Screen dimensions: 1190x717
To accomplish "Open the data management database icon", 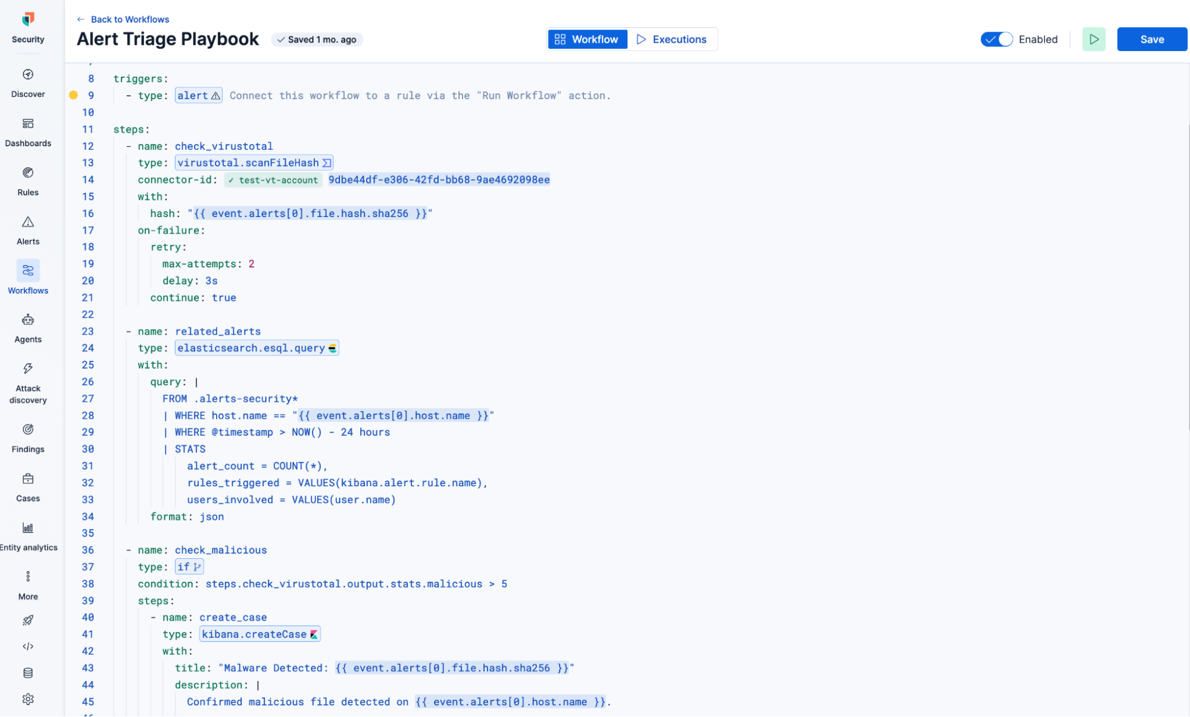I will (x=28, y=672).
